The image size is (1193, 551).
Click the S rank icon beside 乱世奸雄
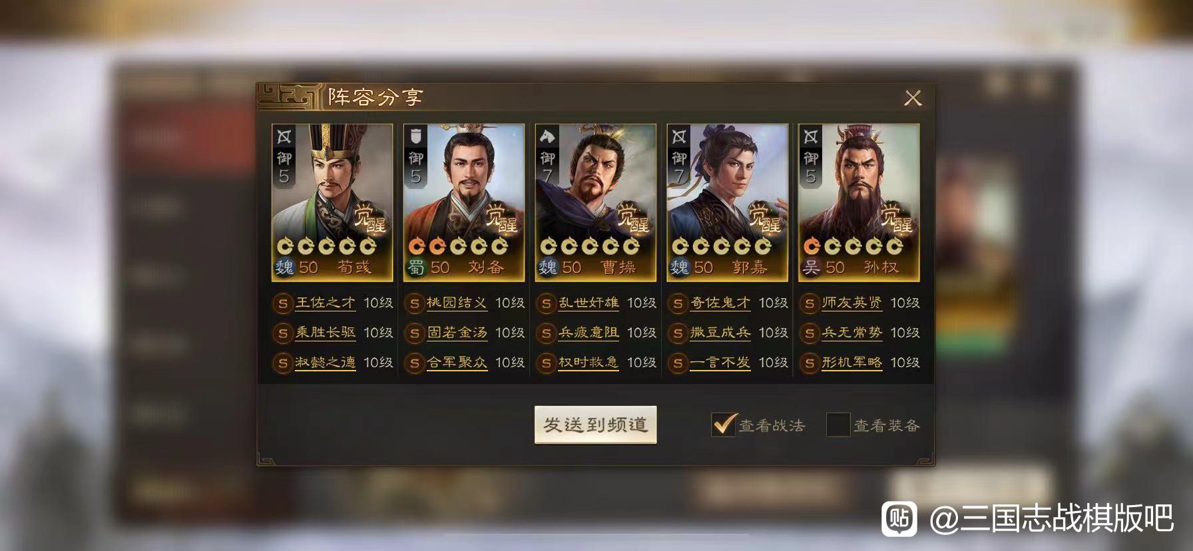pos(546,303)
